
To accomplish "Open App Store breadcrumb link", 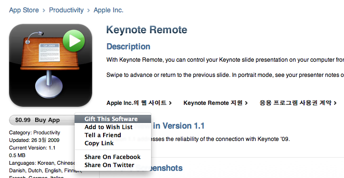I will (24, 10).
